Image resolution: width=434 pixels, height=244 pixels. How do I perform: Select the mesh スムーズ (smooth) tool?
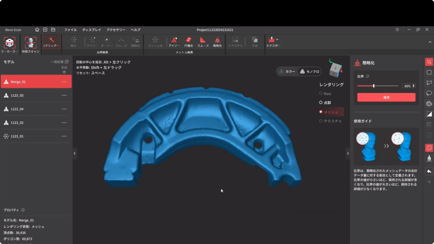point(203,42)
